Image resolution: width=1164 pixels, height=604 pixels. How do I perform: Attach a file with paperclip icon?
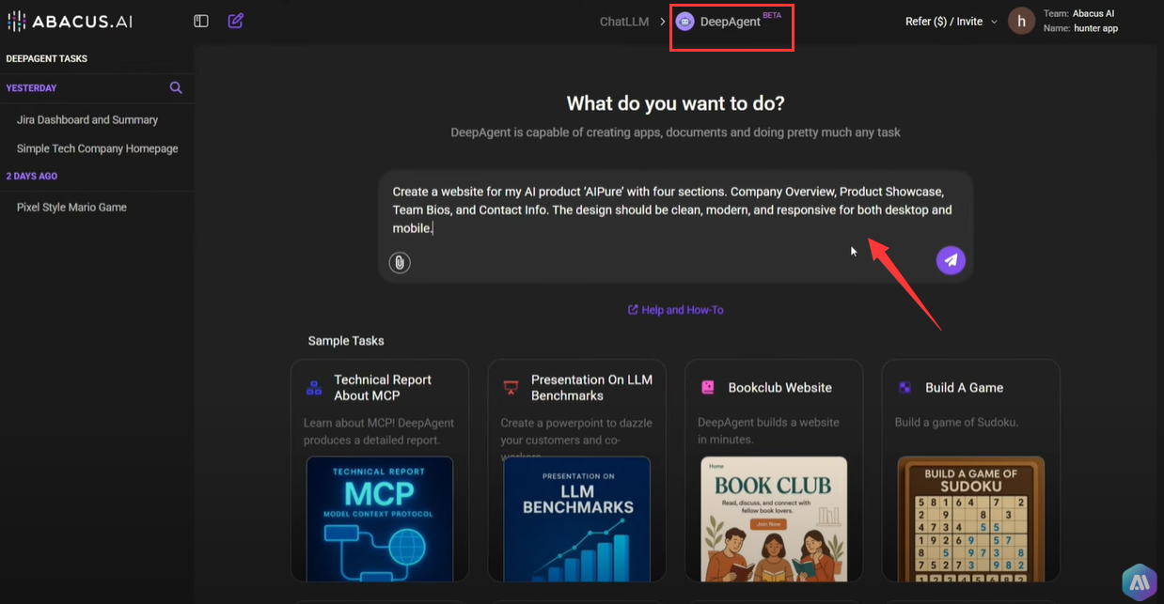point(400,262)
